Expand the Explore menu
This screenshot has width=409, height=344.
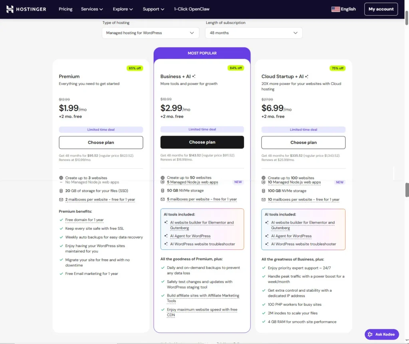click(x=123, y=9)
